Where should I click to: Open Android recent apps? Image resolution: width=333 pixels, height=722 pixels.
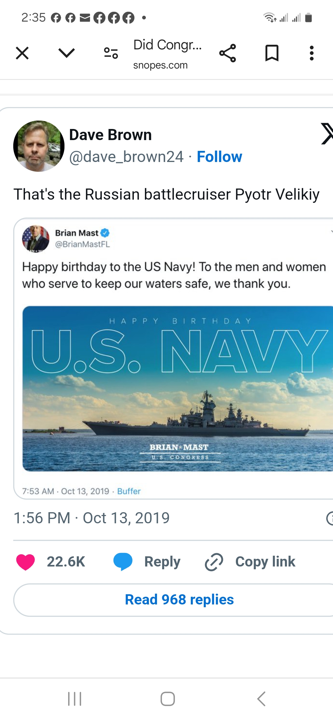[75, 699]
